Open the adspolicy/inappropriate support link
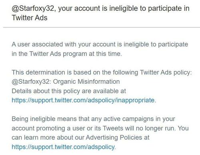Screen dimensions: 200x155 click(84, 100)
